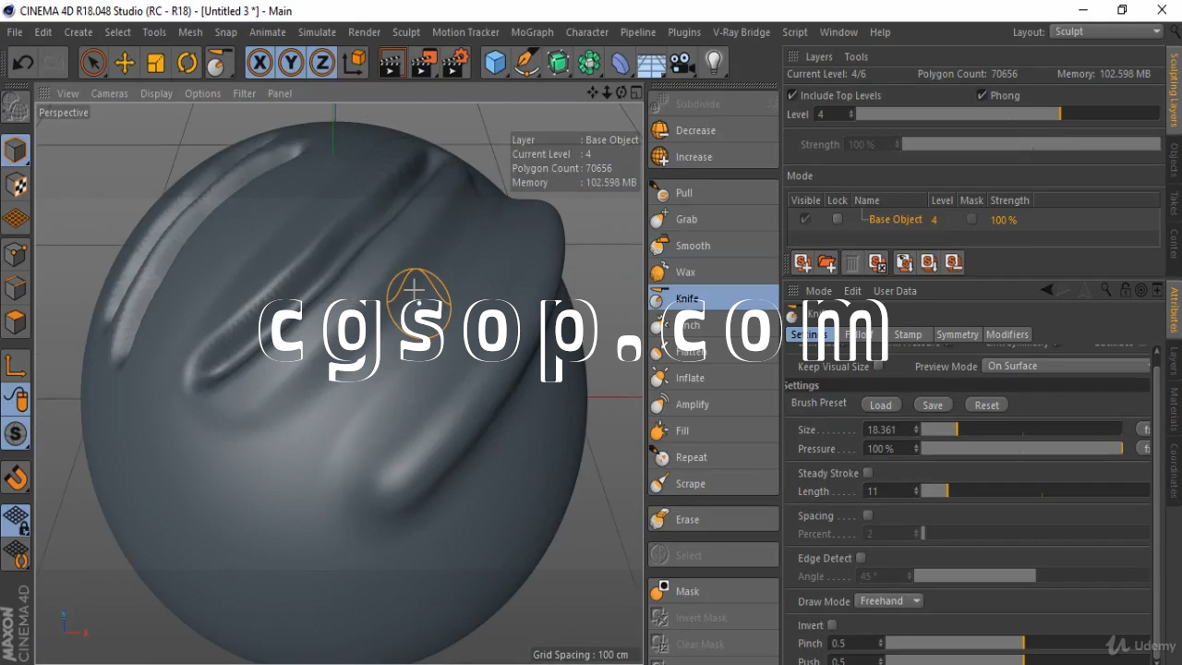1182x665 pixels.
Task: Click the Pinch value input field
Action: click(852, 643)
